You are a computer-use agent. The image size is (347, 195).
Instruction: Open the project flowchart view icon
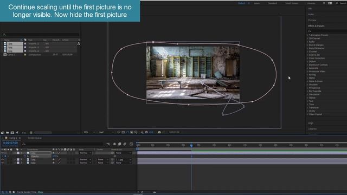pyautogui.click(x=79, y=43)
